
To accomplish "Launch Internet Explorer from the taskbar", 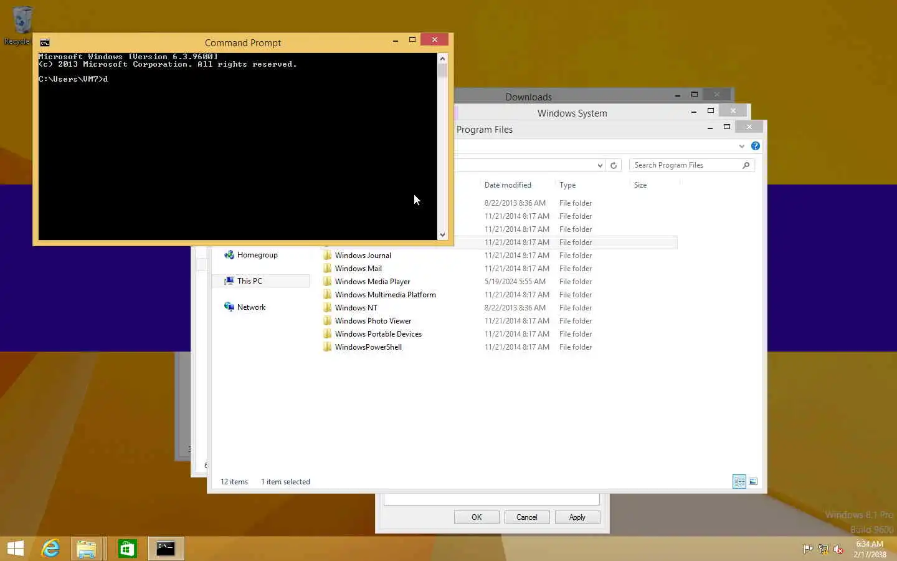I will point(50,549).
